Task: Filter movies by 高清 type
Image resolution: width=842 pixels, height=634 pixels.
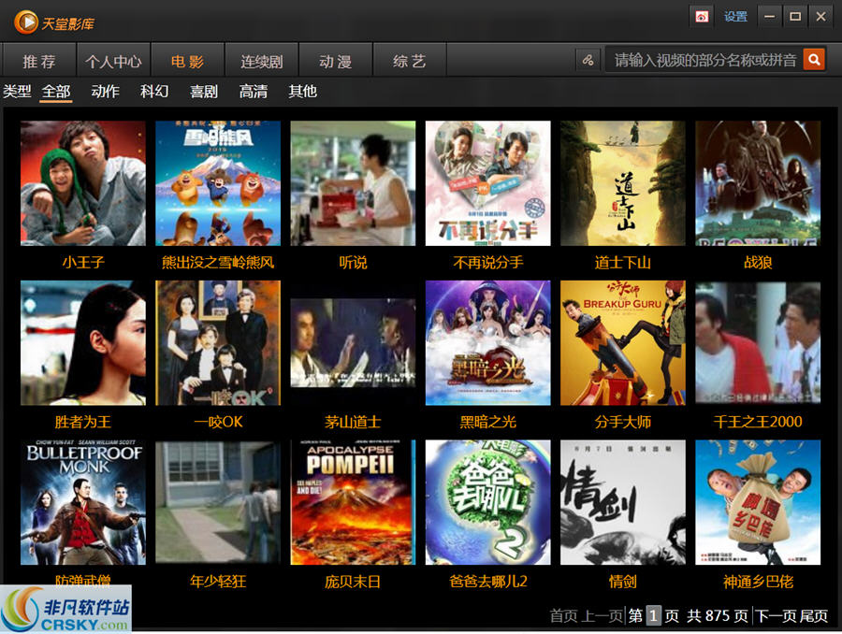Action: (x=254, y=92)
